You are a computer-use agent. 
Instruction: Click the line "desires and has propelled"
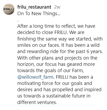59,90
